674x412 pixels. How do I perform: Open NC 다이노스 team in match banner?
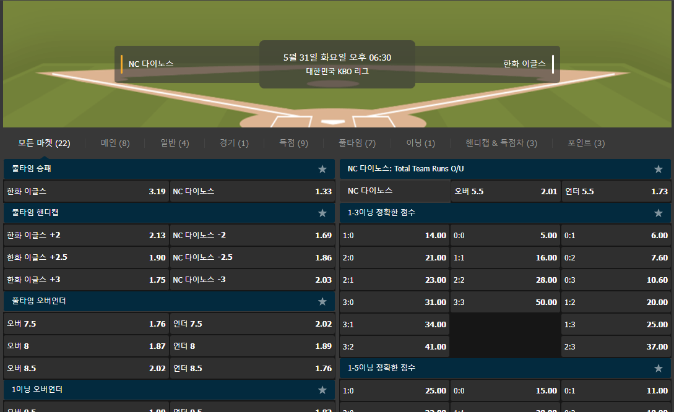(151, 64)
